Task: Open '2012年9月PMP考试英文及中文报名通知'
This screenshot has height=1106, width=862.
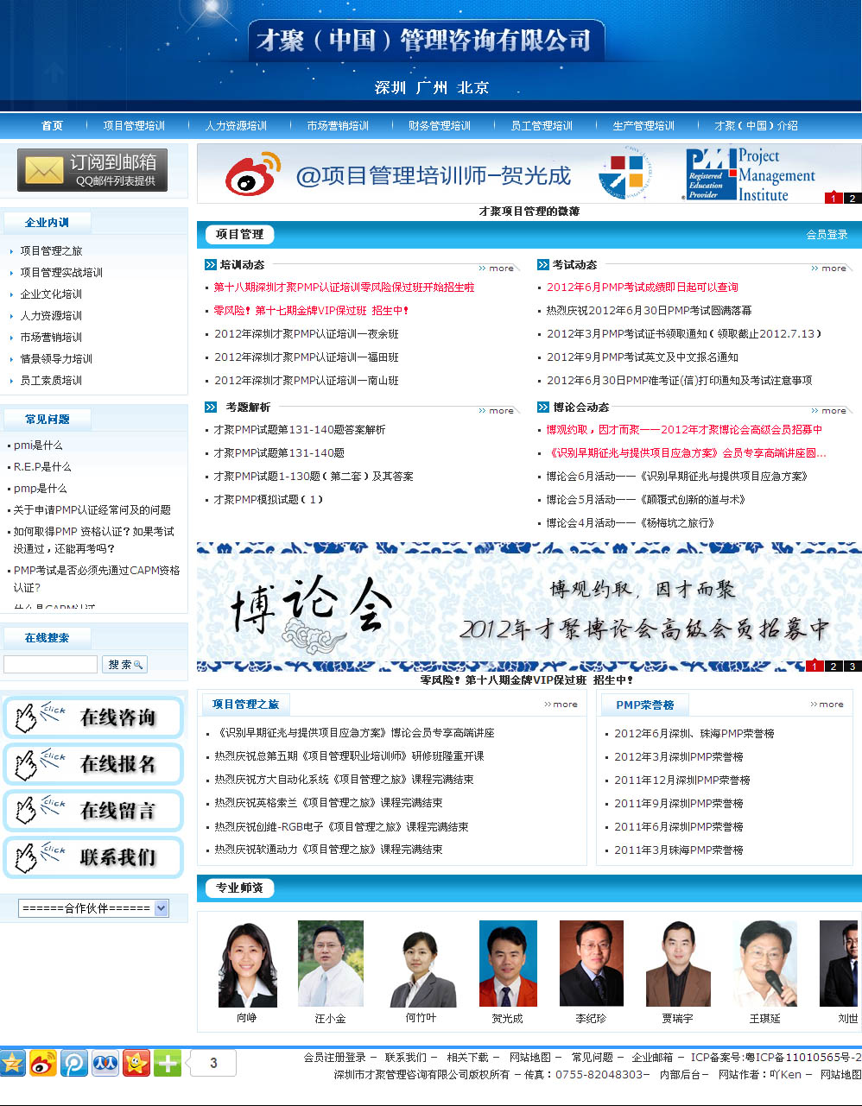Action: click(x=643, y=357)
